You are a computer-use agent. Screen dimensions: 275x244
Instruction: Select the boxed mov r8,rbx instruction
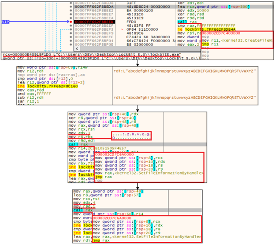80,137
